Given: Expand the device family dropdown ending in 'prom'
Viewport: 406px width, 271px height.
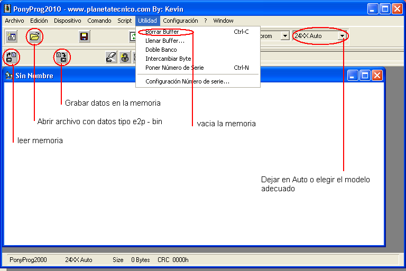Looking at the screenshot, I should point(284,36).
